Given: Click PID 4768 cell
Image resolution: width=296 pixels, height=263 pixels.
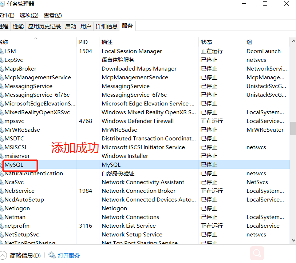Looking at the screenshot, I should [86, 121].
